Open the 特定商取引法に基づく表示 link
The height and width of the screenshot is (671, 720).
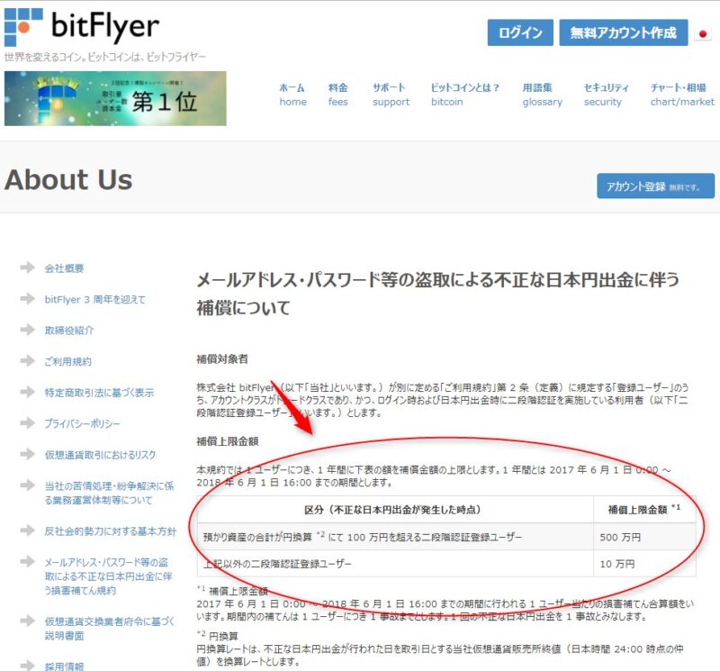(x=99, y=393)
